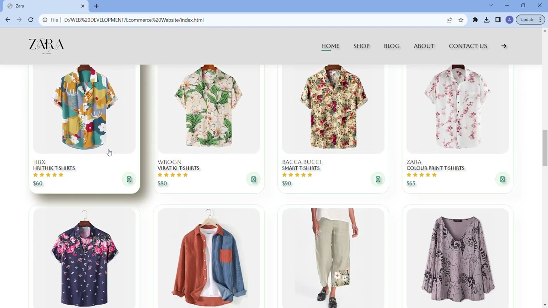Click the $60 price
This screenshot has height=308, width=548.
[38, 184]
